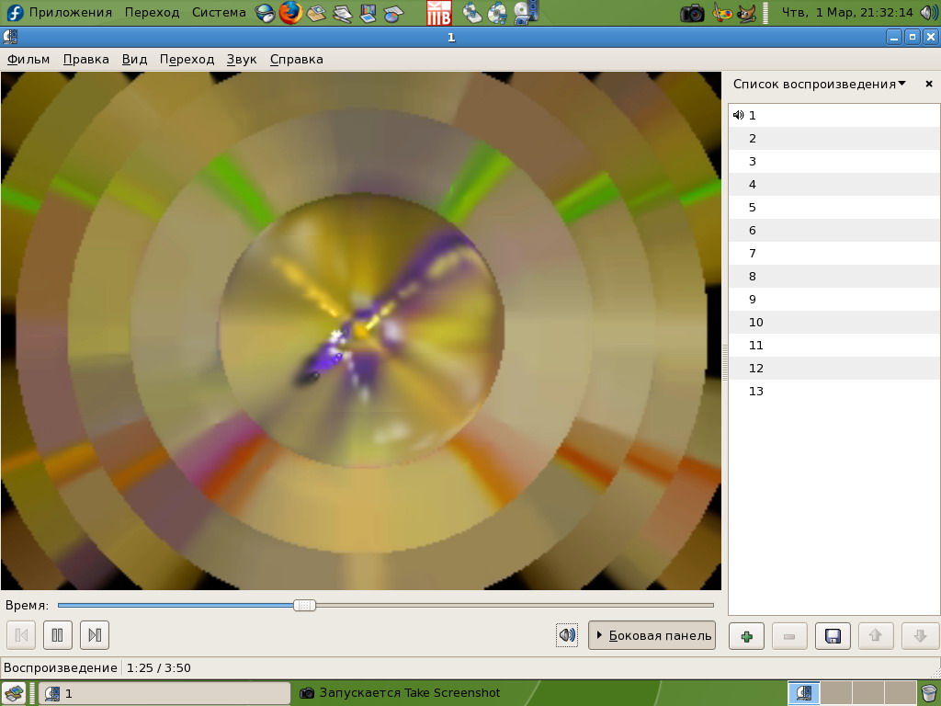
Task: Launch the spreadsheet chart launcher icon
Action: click(393, 13)
